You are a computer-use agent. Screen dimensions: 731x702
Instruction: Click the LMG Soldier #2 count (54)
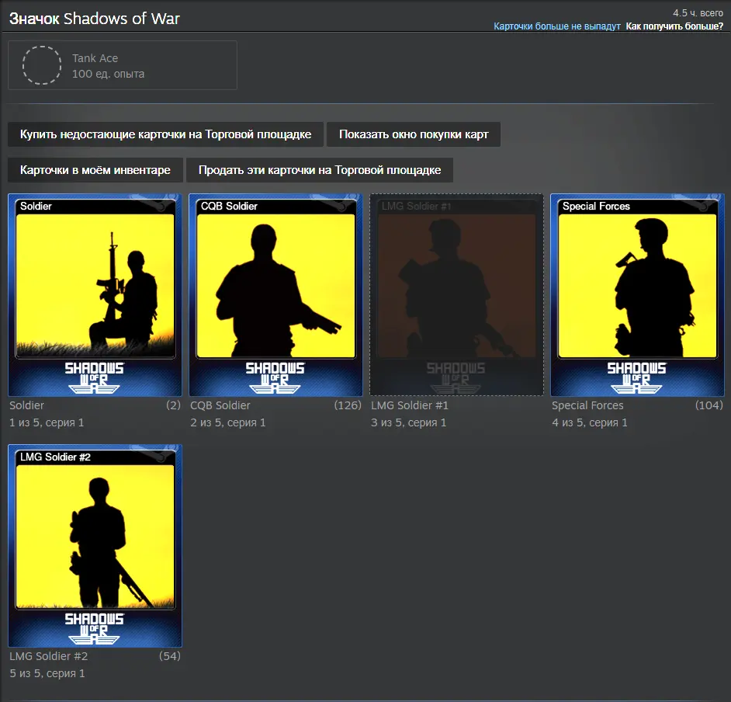170,656
